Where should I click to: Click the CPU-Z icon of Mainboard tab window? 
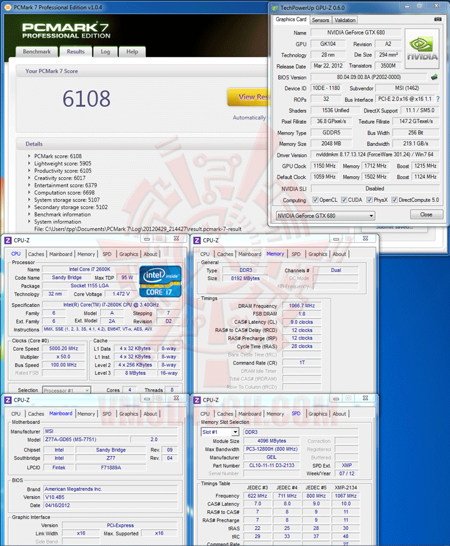pyautogui.click(x=7, y=400)
